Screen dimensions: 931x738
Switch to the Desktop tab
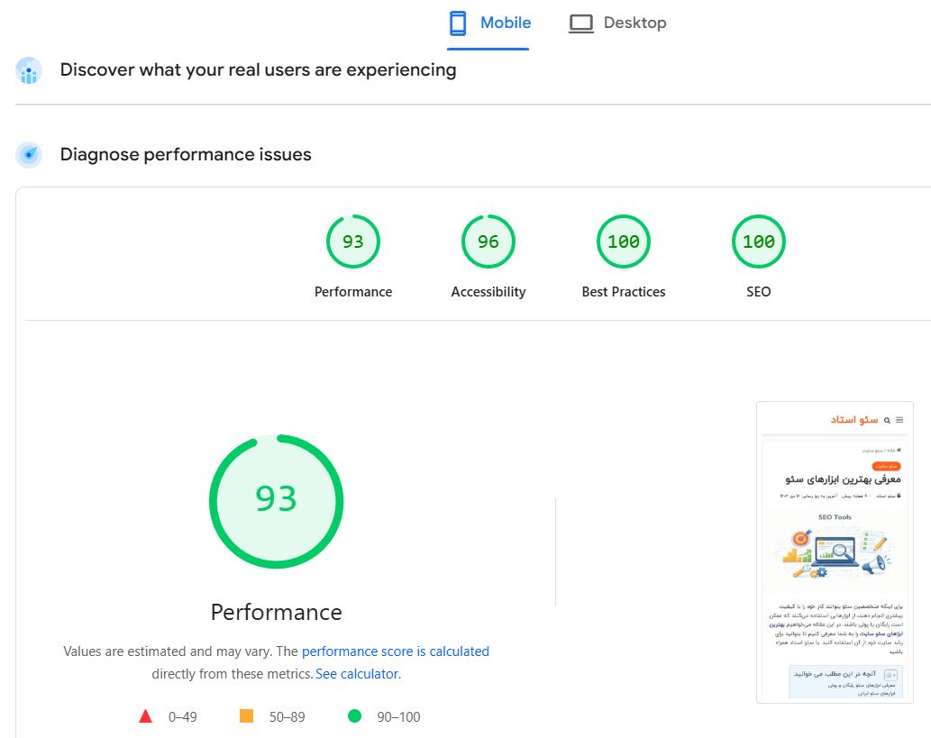[617, 23]
